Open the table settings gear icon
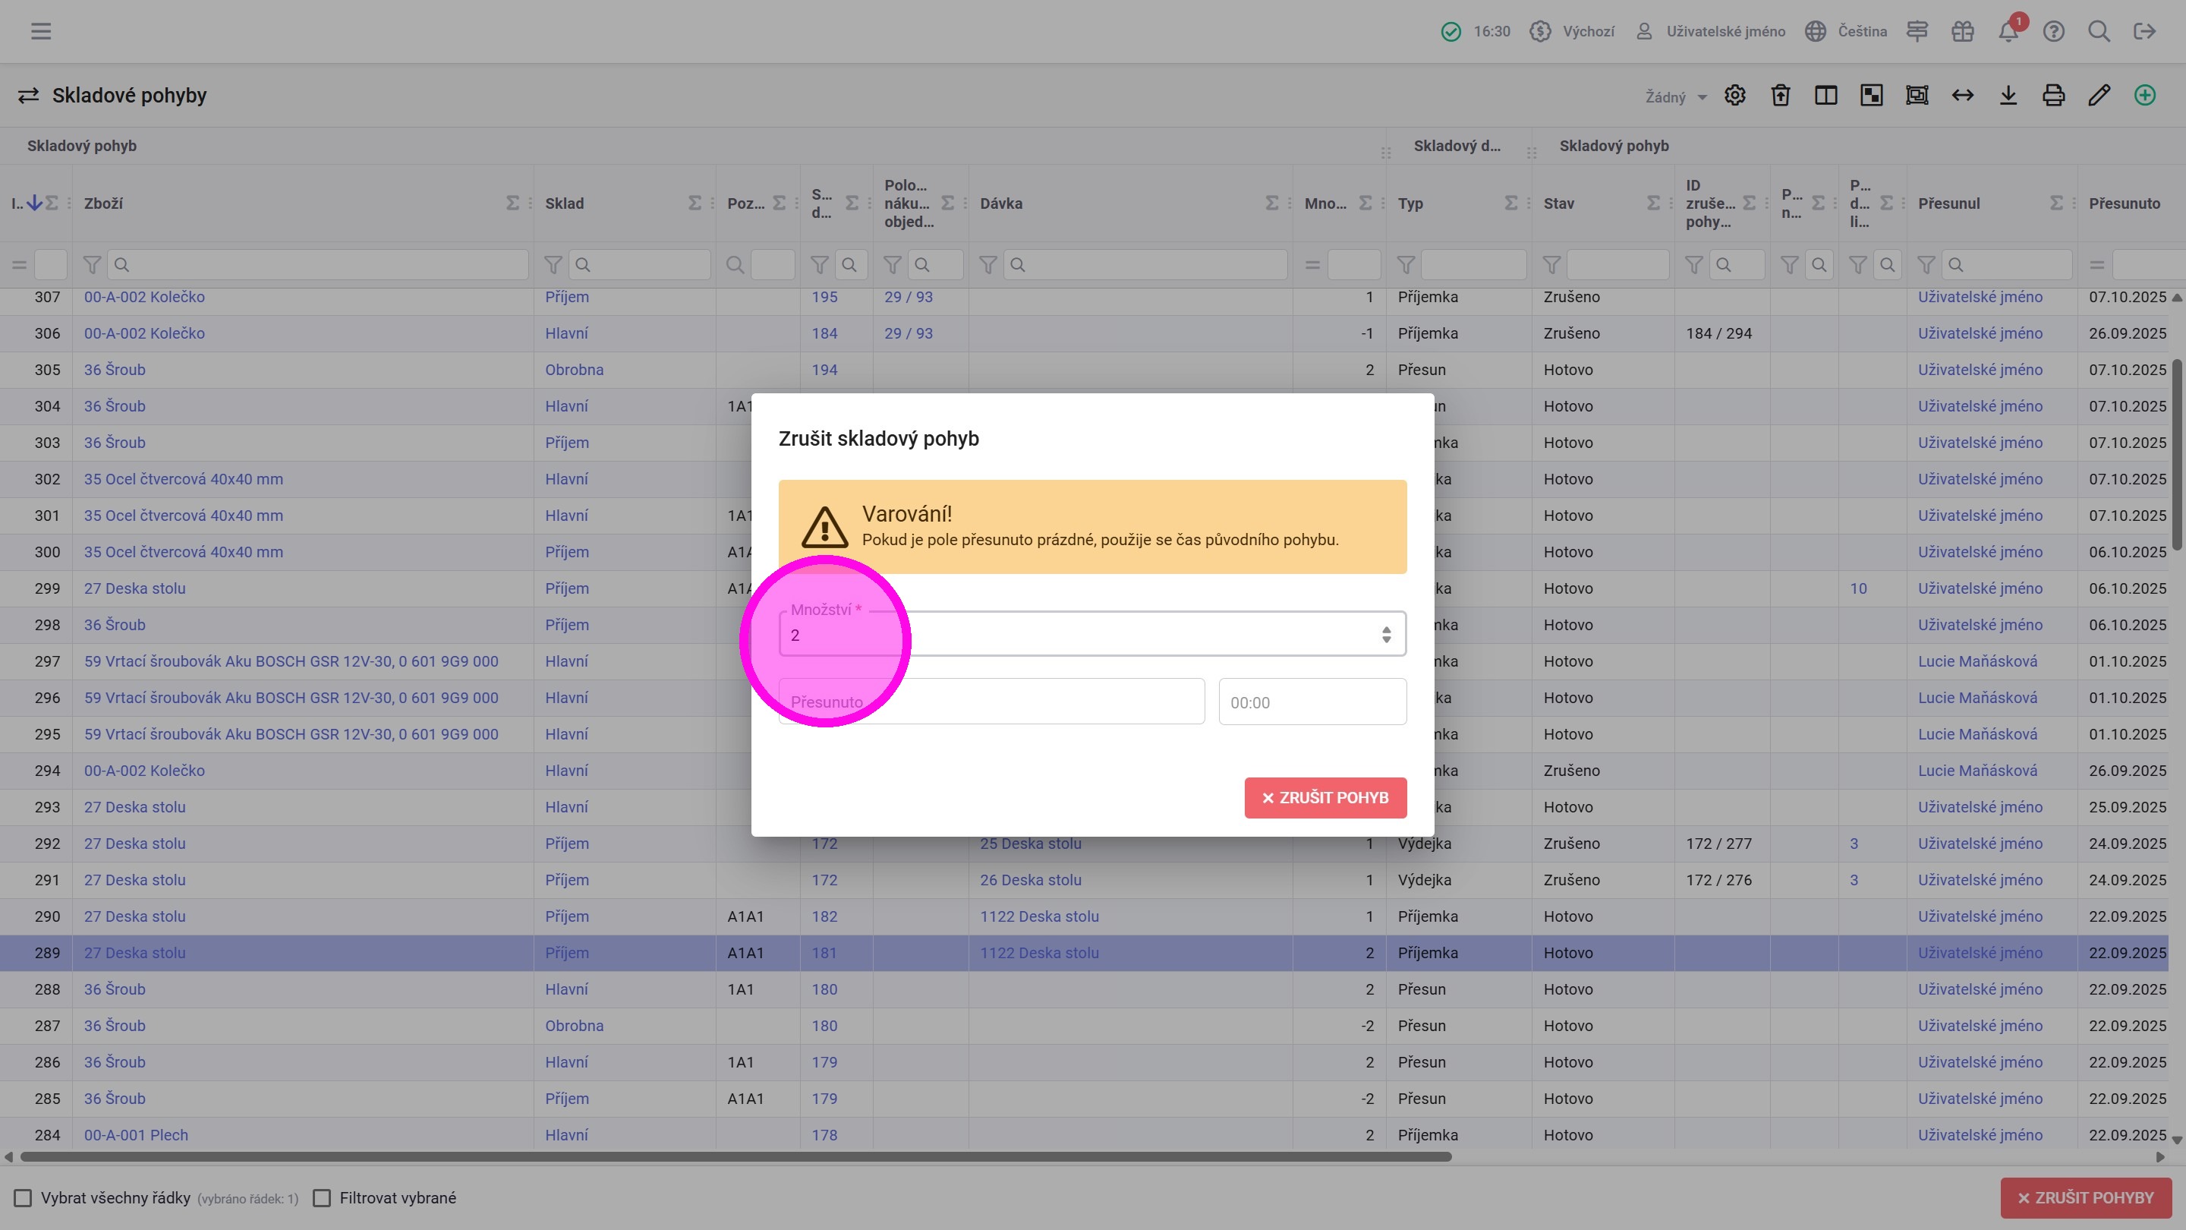The image size is (2186, 1230). tap(1734, 95)
